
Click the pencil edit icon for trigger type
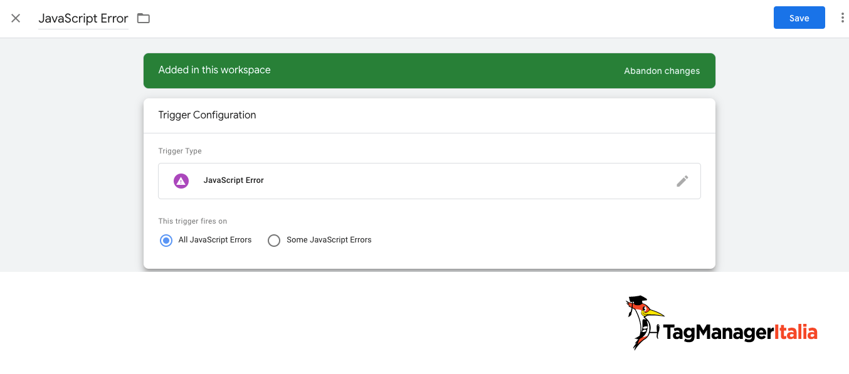(x=682, y=181)
